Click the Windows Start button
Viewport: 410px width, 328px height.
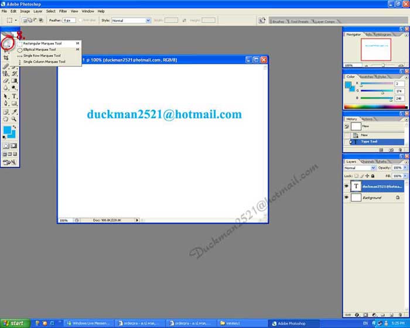tap(15, 323)
